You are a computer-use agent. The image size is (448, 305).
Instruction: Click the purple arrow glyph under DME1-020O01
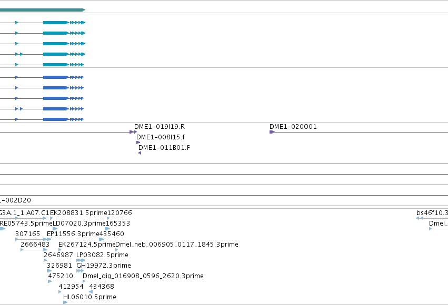(272, 132)
